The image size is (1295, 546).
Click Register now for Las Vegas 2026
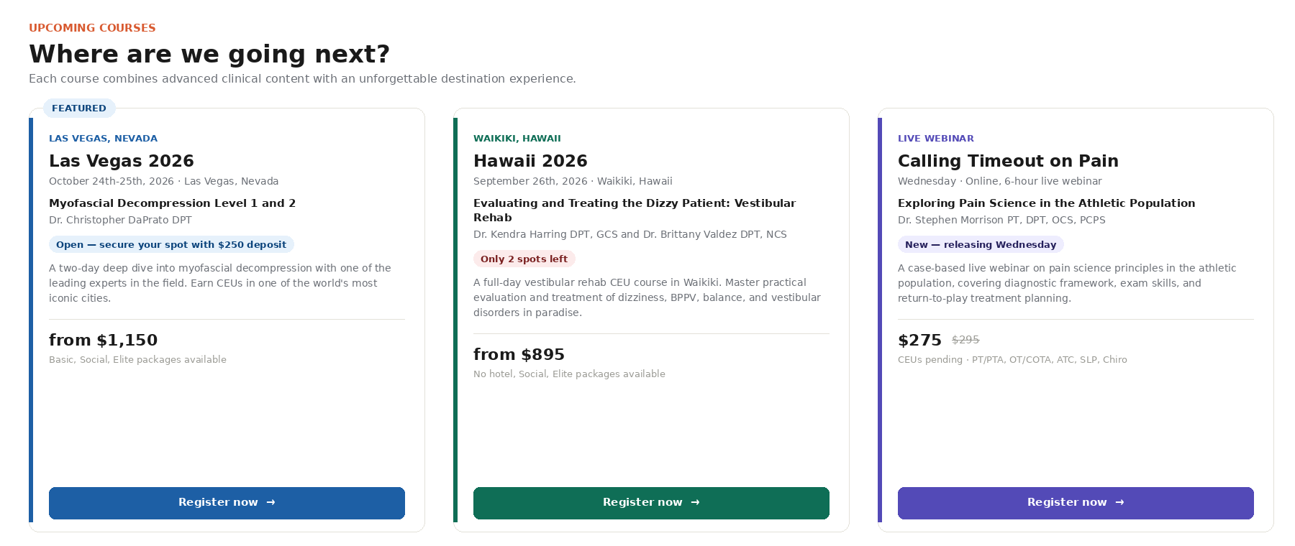[x=227, y=503]
